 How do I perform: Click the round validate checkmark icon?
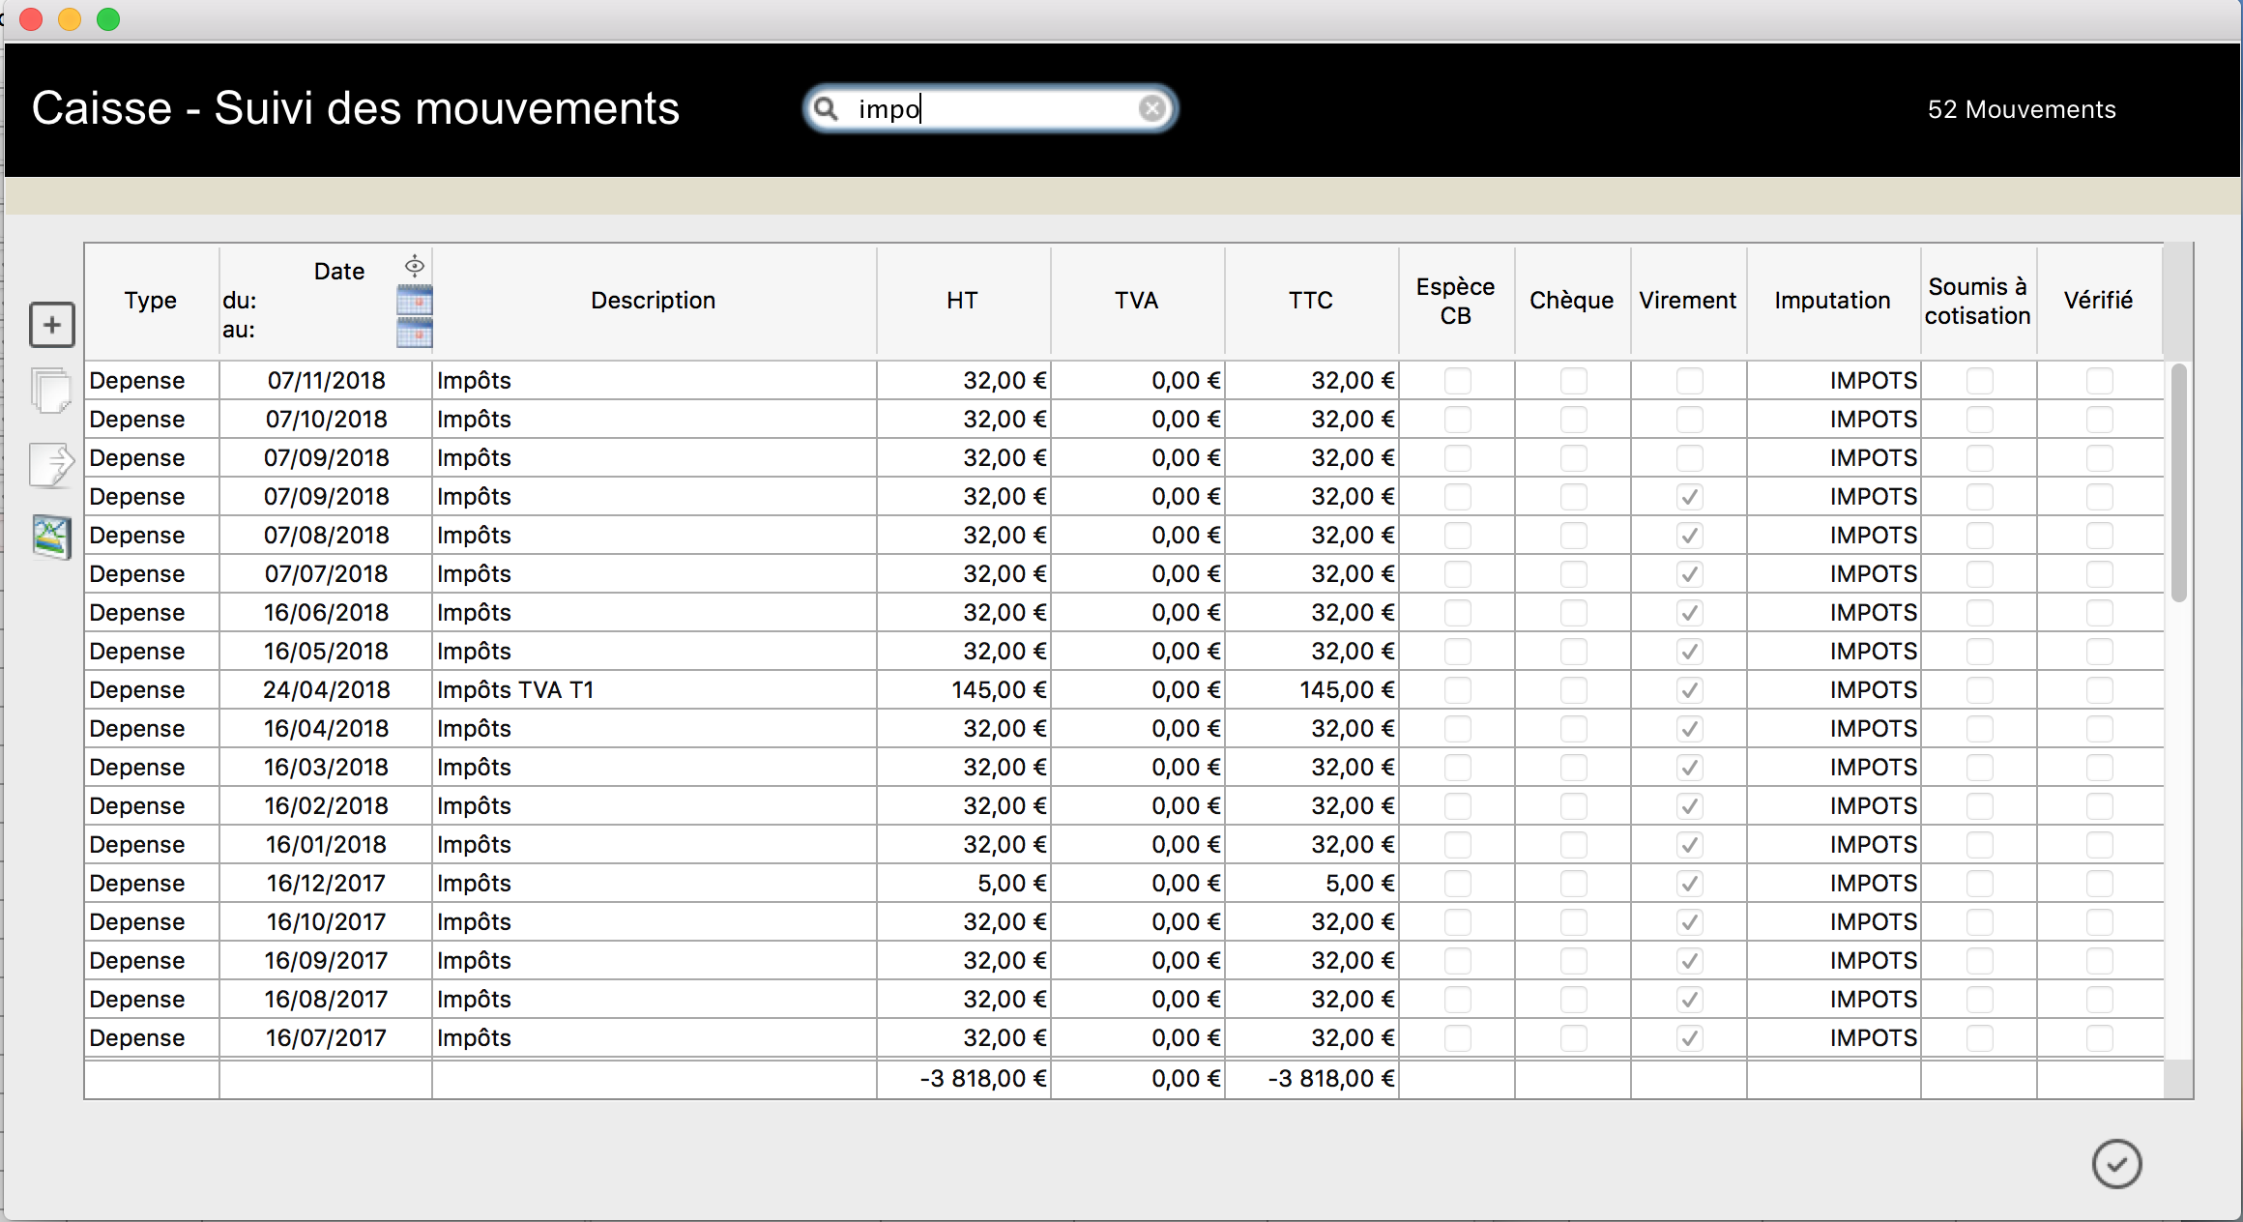point(2116,1163)
